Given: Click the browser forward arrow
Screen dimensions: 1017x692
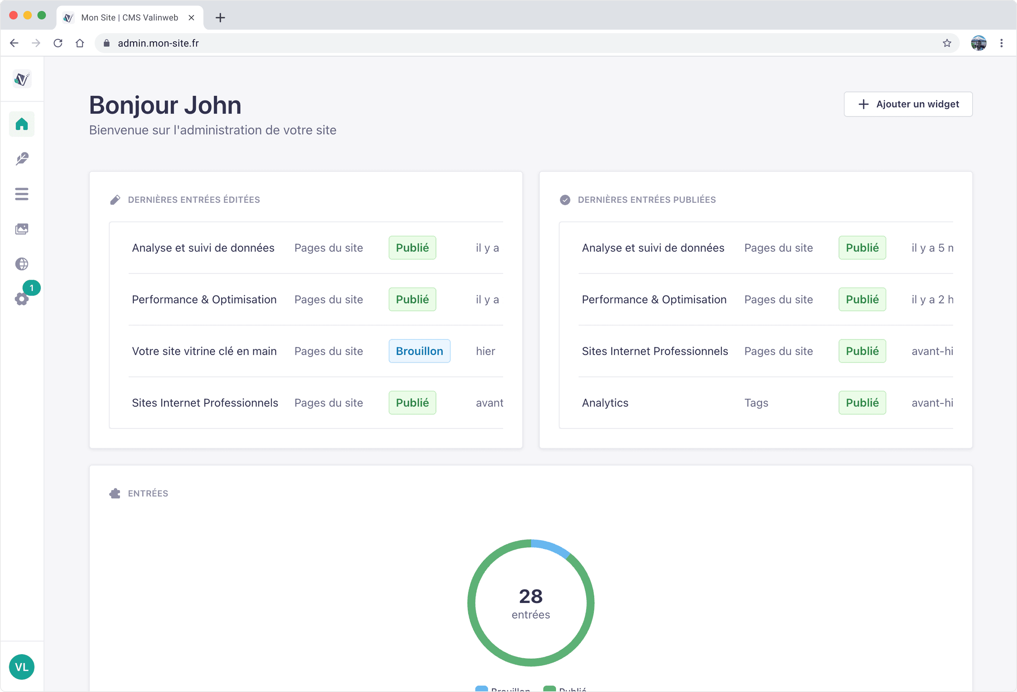Looking at the screenshot, I should point(36,43).
